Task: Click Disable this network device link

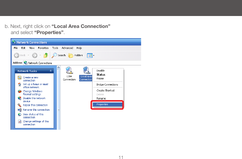Action: point(34,99)
